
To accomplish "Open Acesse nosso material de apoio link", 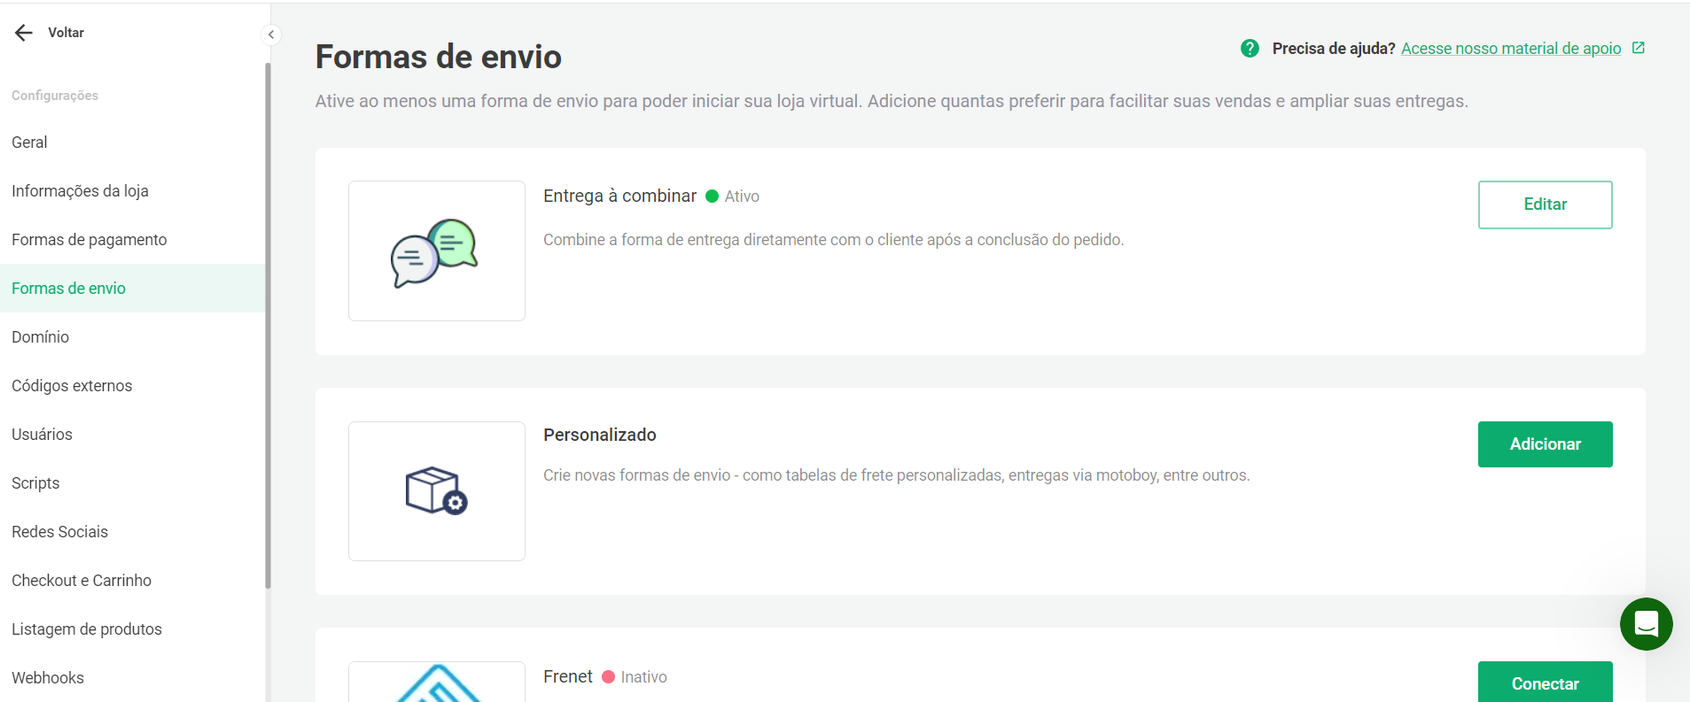I will click(1511, 49).
